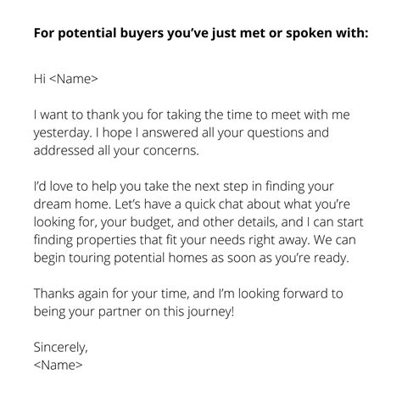Click the word 'questions' in first paragraph
This screenshot has height=402, width=402.
coord(275,133)
